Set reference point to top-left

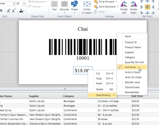(142, 1)
